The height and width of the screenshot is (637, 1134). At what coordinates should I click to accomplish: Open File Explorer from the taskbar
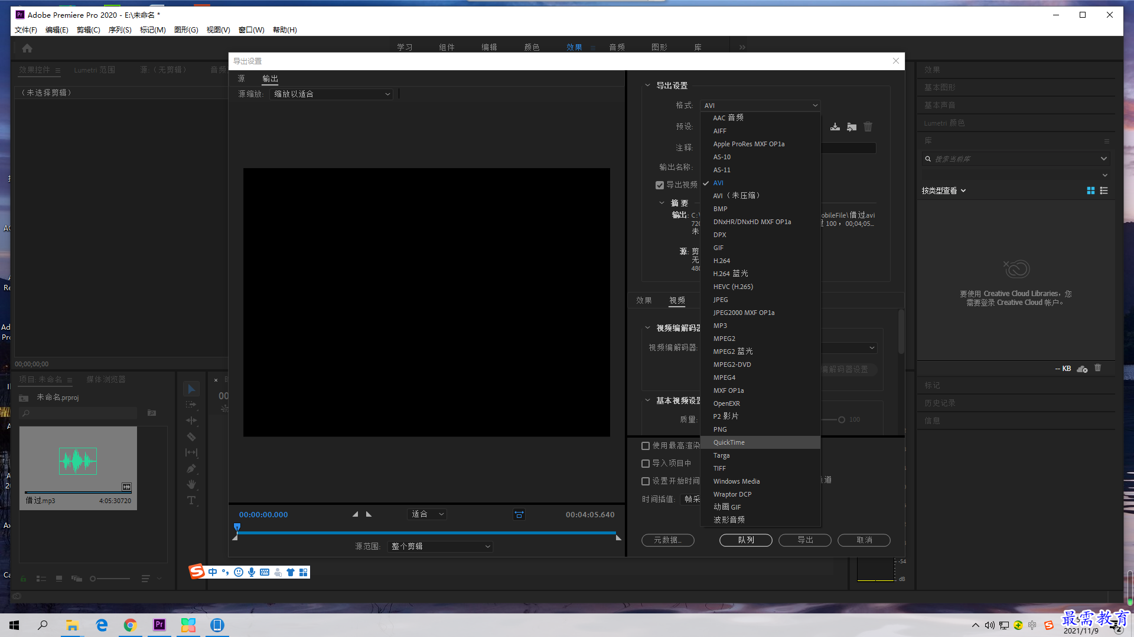coord(73,625)
